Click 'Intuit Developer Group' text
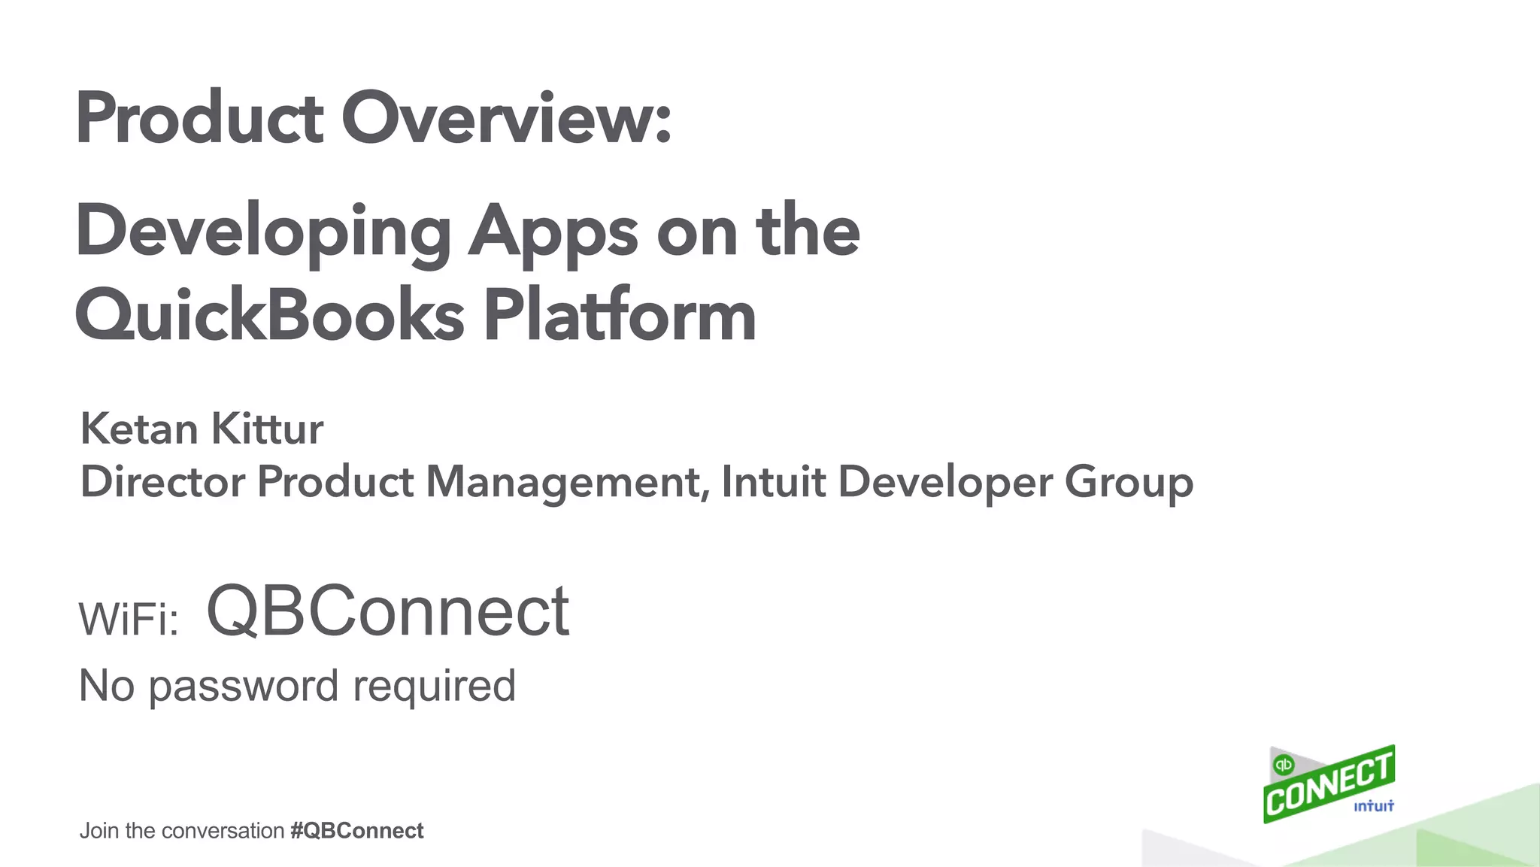Viewport: 1540px width, 867px height. click(956, 482)
